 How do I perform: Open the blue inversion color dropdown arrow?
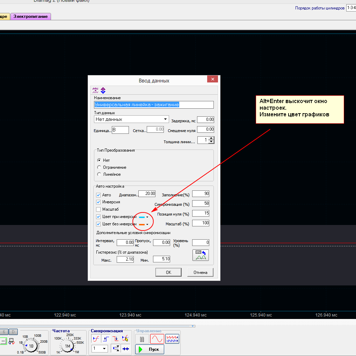click(x=147, y=217)
